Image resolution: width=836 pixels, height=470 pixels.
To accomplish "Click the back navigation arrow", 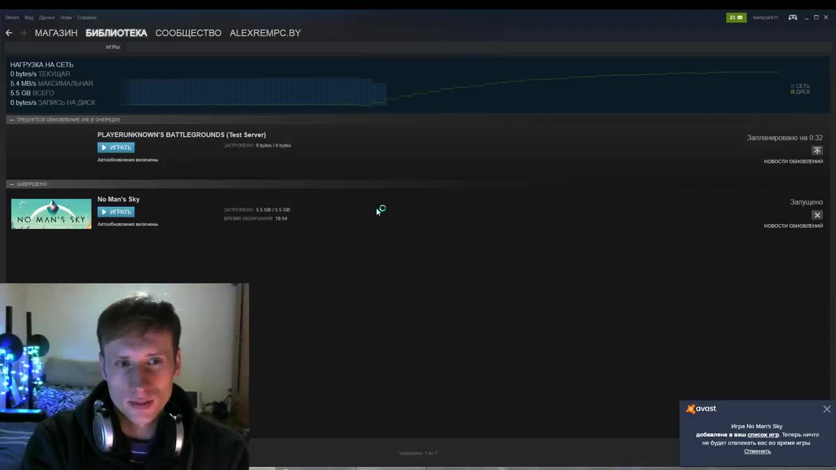I will tap(8, 33).
